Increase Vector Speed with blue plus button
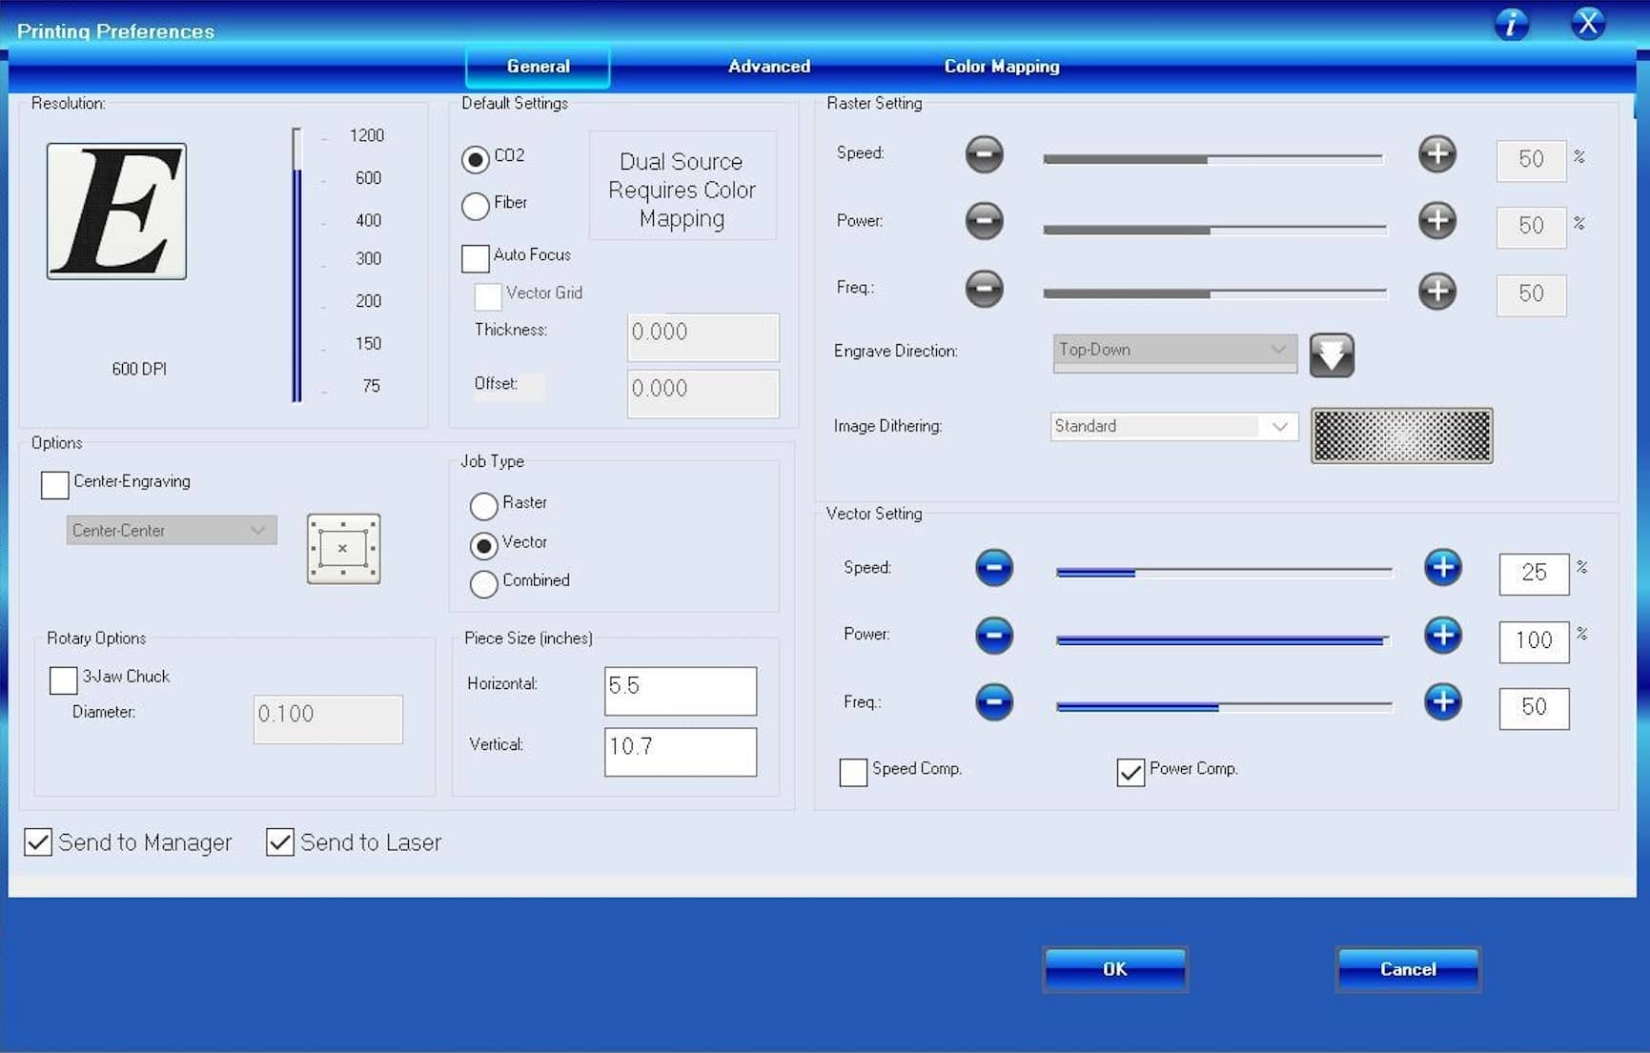The width and height of the screenshot is (1650, 1053). (1442, 567)
